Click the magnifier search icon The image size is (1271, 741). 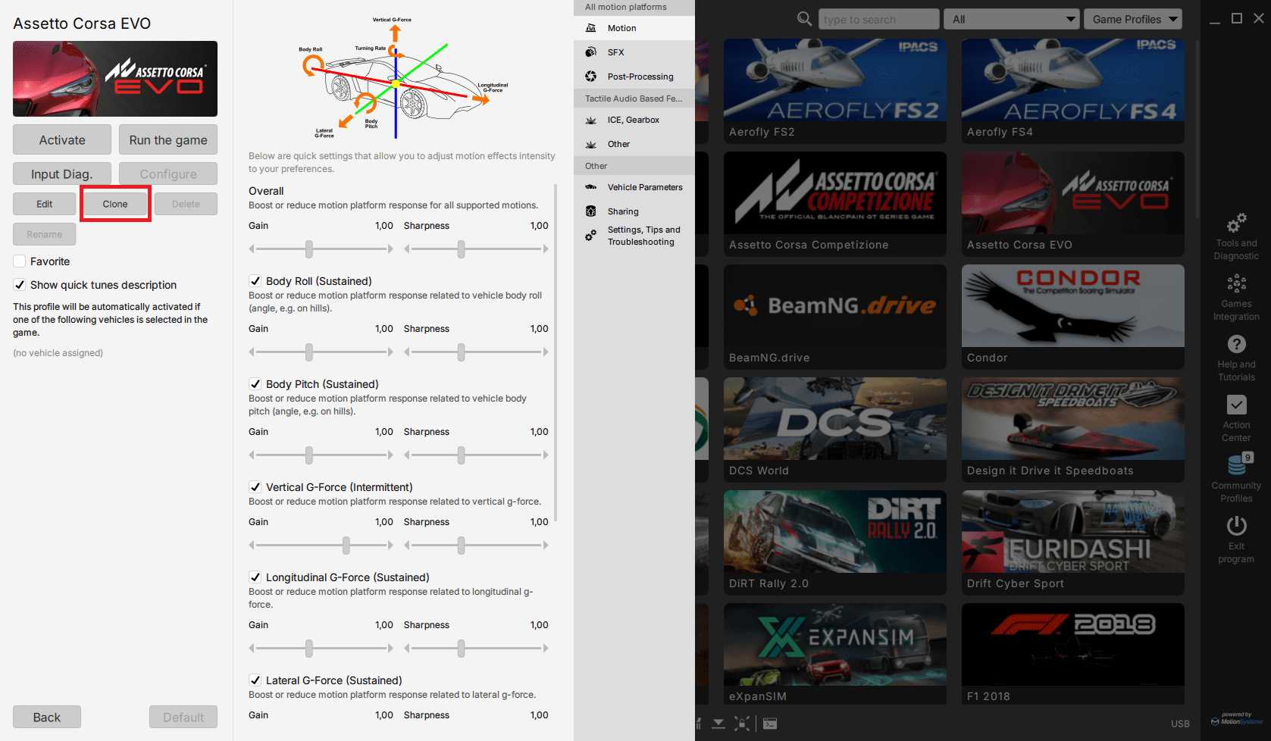pos(804,19)
